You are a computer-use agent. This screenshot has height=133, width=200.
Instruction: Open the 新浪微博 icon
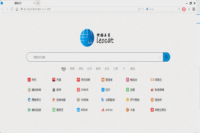pyautogui.click(x=152, y=90)
